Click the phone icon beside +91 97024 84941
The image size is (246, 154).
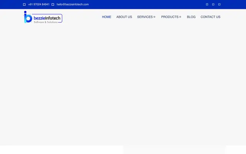(24, 5)
